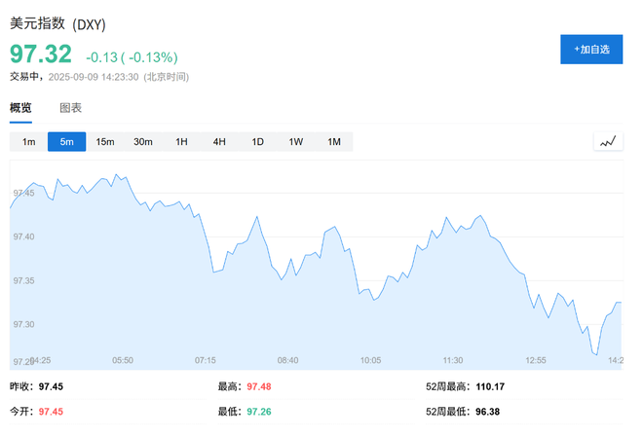Click the +加自选 watchlist button

[x=590, y=49]
